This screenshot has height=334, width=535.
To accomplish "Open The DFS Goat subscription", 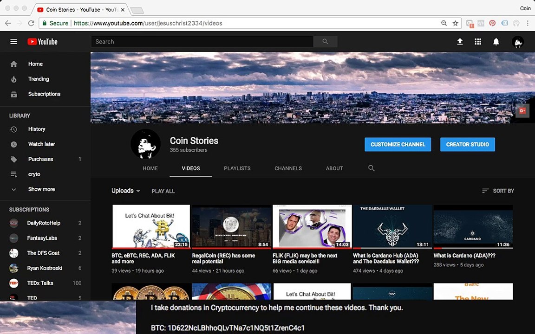I will (x=45, y=253).
